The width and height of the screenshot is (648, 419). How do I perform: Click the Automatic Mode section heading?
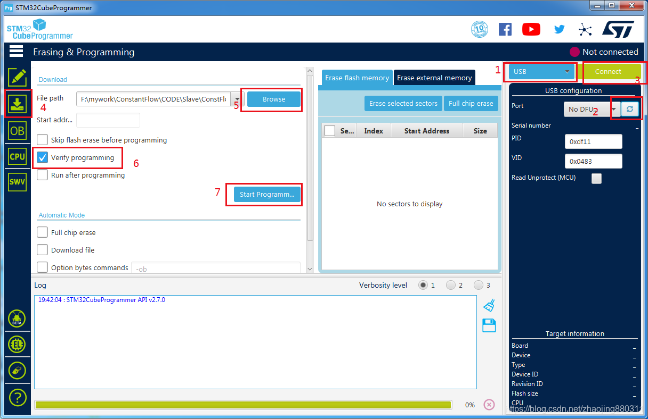62,215
